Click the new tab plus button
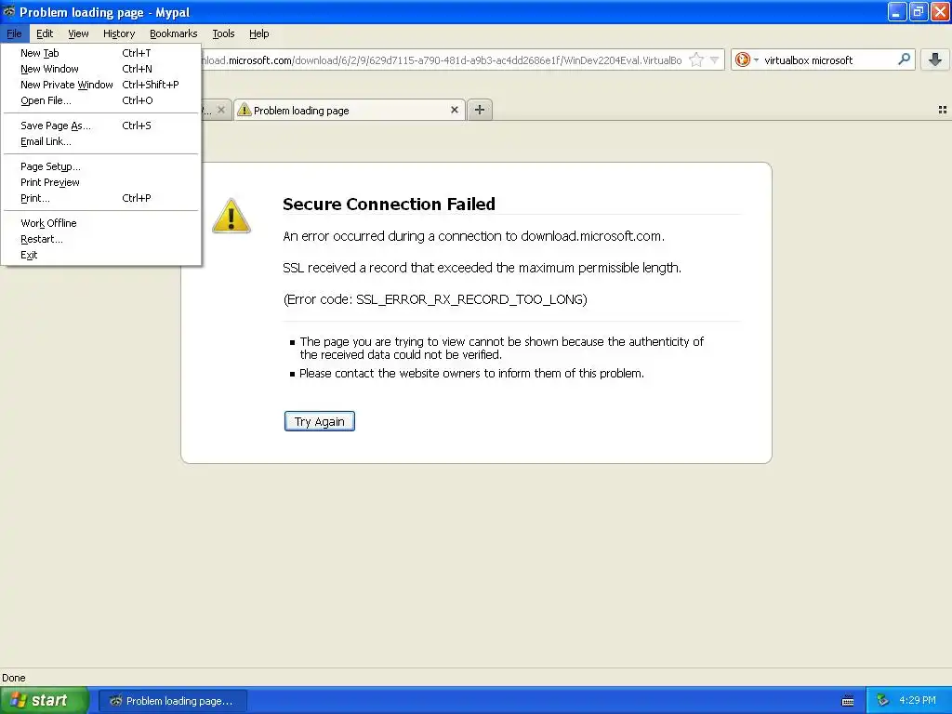Image resolution: width=952 pixels, height=714 pixels. coord(480,110)
